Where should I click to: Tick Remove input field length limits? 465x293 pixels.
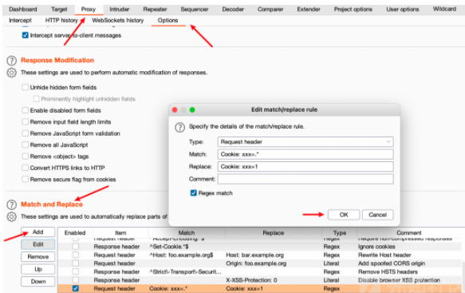pos(26,121)
